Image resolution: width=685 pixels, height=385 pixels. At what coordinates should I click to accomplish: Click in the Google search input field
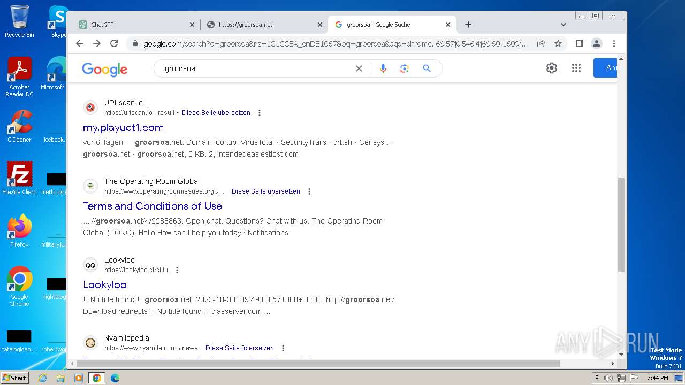(x=257, y=68)
